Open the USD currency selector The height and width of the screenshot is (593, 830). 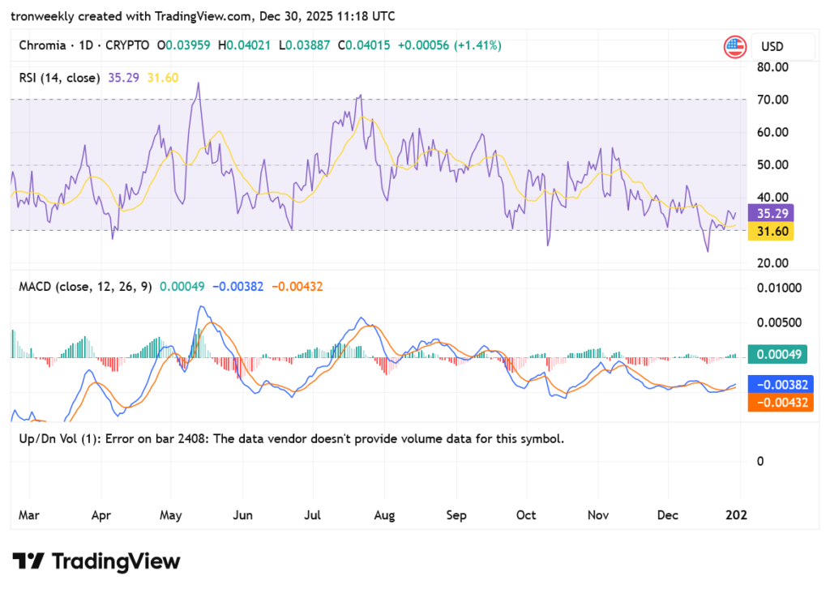pyautogui.click(x=784, y=46)
